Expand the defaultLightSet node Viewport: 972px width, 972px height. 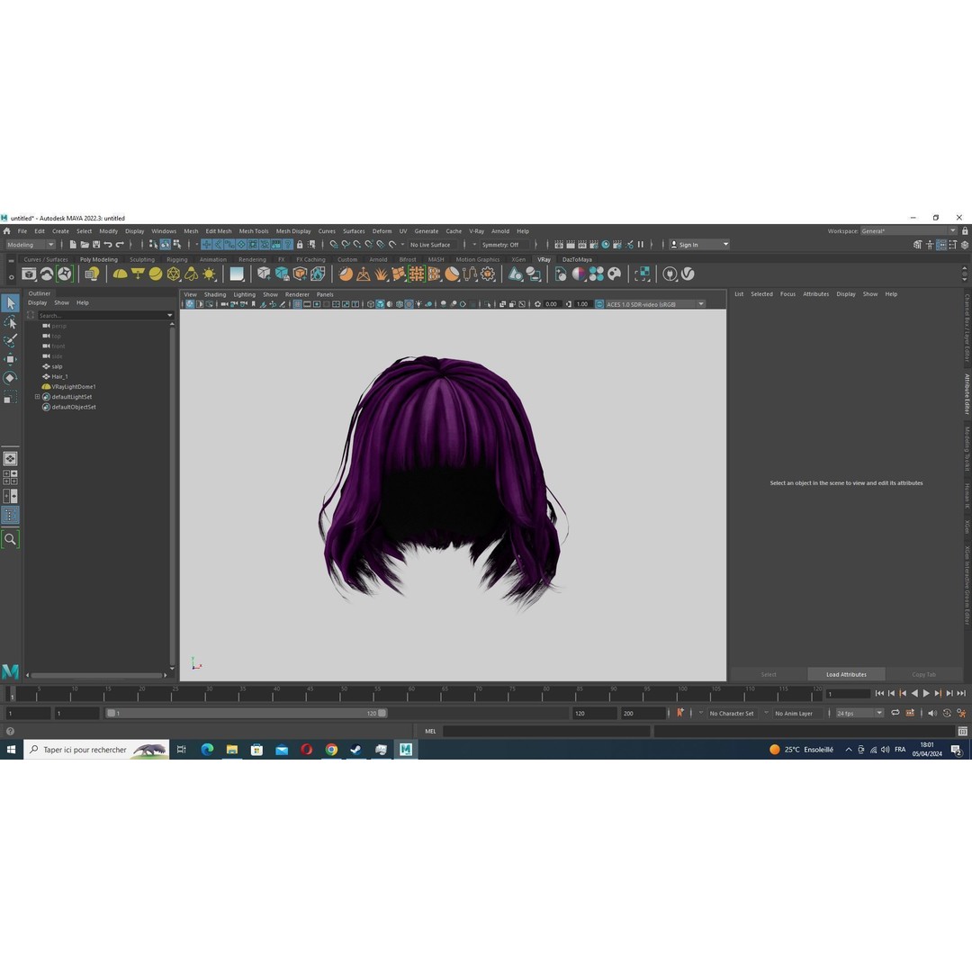click(x=37, y=397)
